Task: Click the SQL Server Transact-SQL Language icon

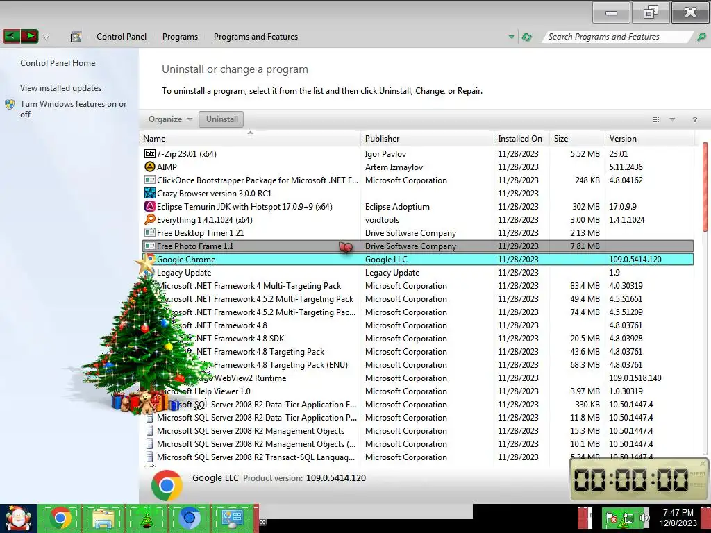Action: (x=150, y=457)
